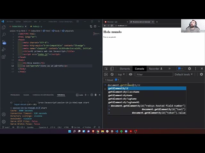Viewport: 205px width, 153px height.
Task: Choose getElementsByTagName suggestion
Action: (x=147, y=99)
